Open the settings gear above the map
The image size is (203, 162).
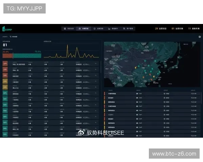pos(200,37)
